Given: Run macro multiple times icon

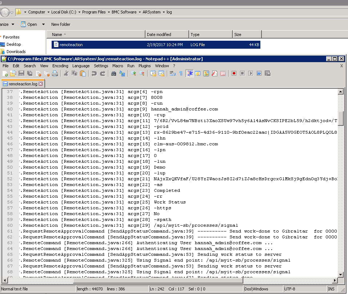Looking at the screenshot, I should (259, 74).
